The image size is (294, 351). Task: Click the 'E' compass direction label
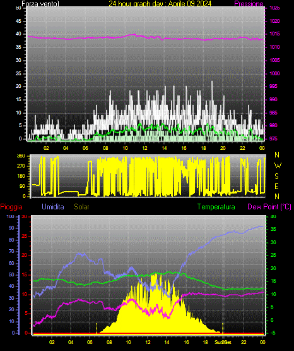click(276, 186)
